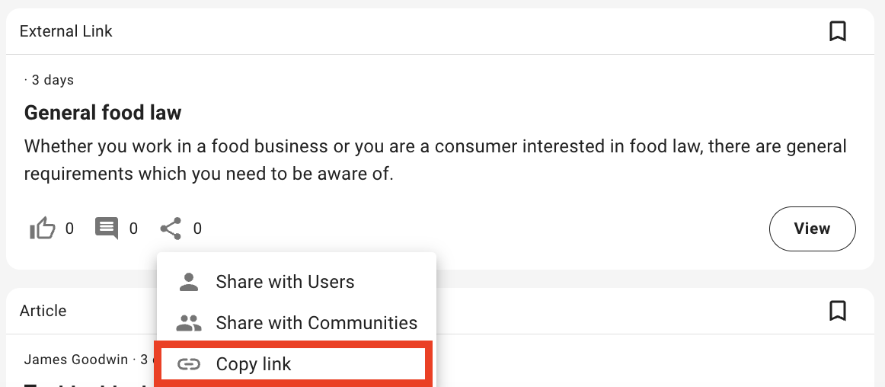Click the group people icon in share menu
The height and width of the screenshot is (387, 885).
click(188, 323)
